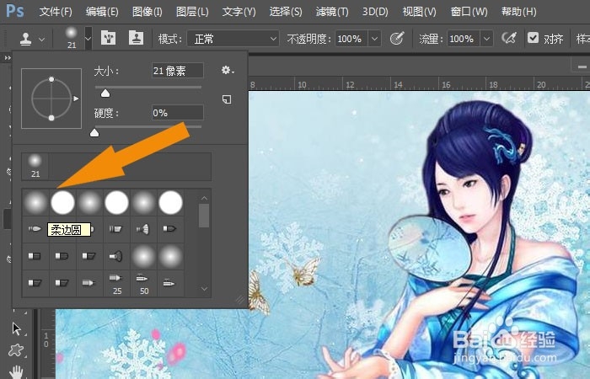The width and height of the screenshot is (590, 379).
Task: Open the 帮助(H) menu
Action: [x=518, y=12]
